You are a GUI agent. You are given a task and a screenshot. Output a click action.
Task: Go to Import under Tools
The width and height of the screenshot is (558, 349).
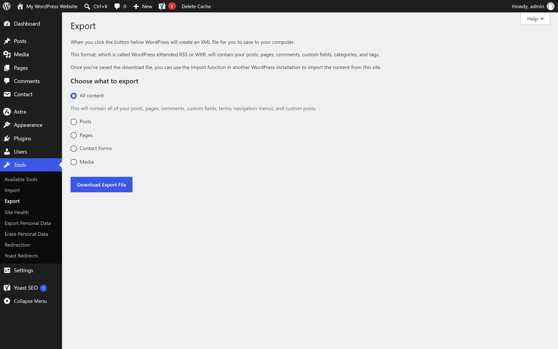coord(12,190)
